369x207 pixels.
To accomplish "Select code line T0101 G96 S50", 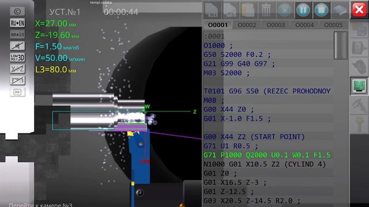I will click(x=267, y=91).
